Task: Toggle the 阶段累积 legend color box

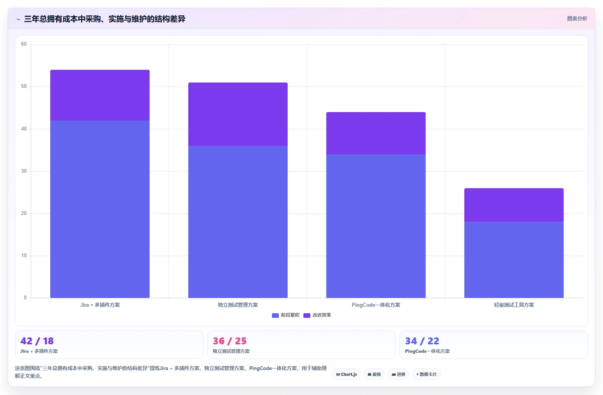Action: coord(275,316)
